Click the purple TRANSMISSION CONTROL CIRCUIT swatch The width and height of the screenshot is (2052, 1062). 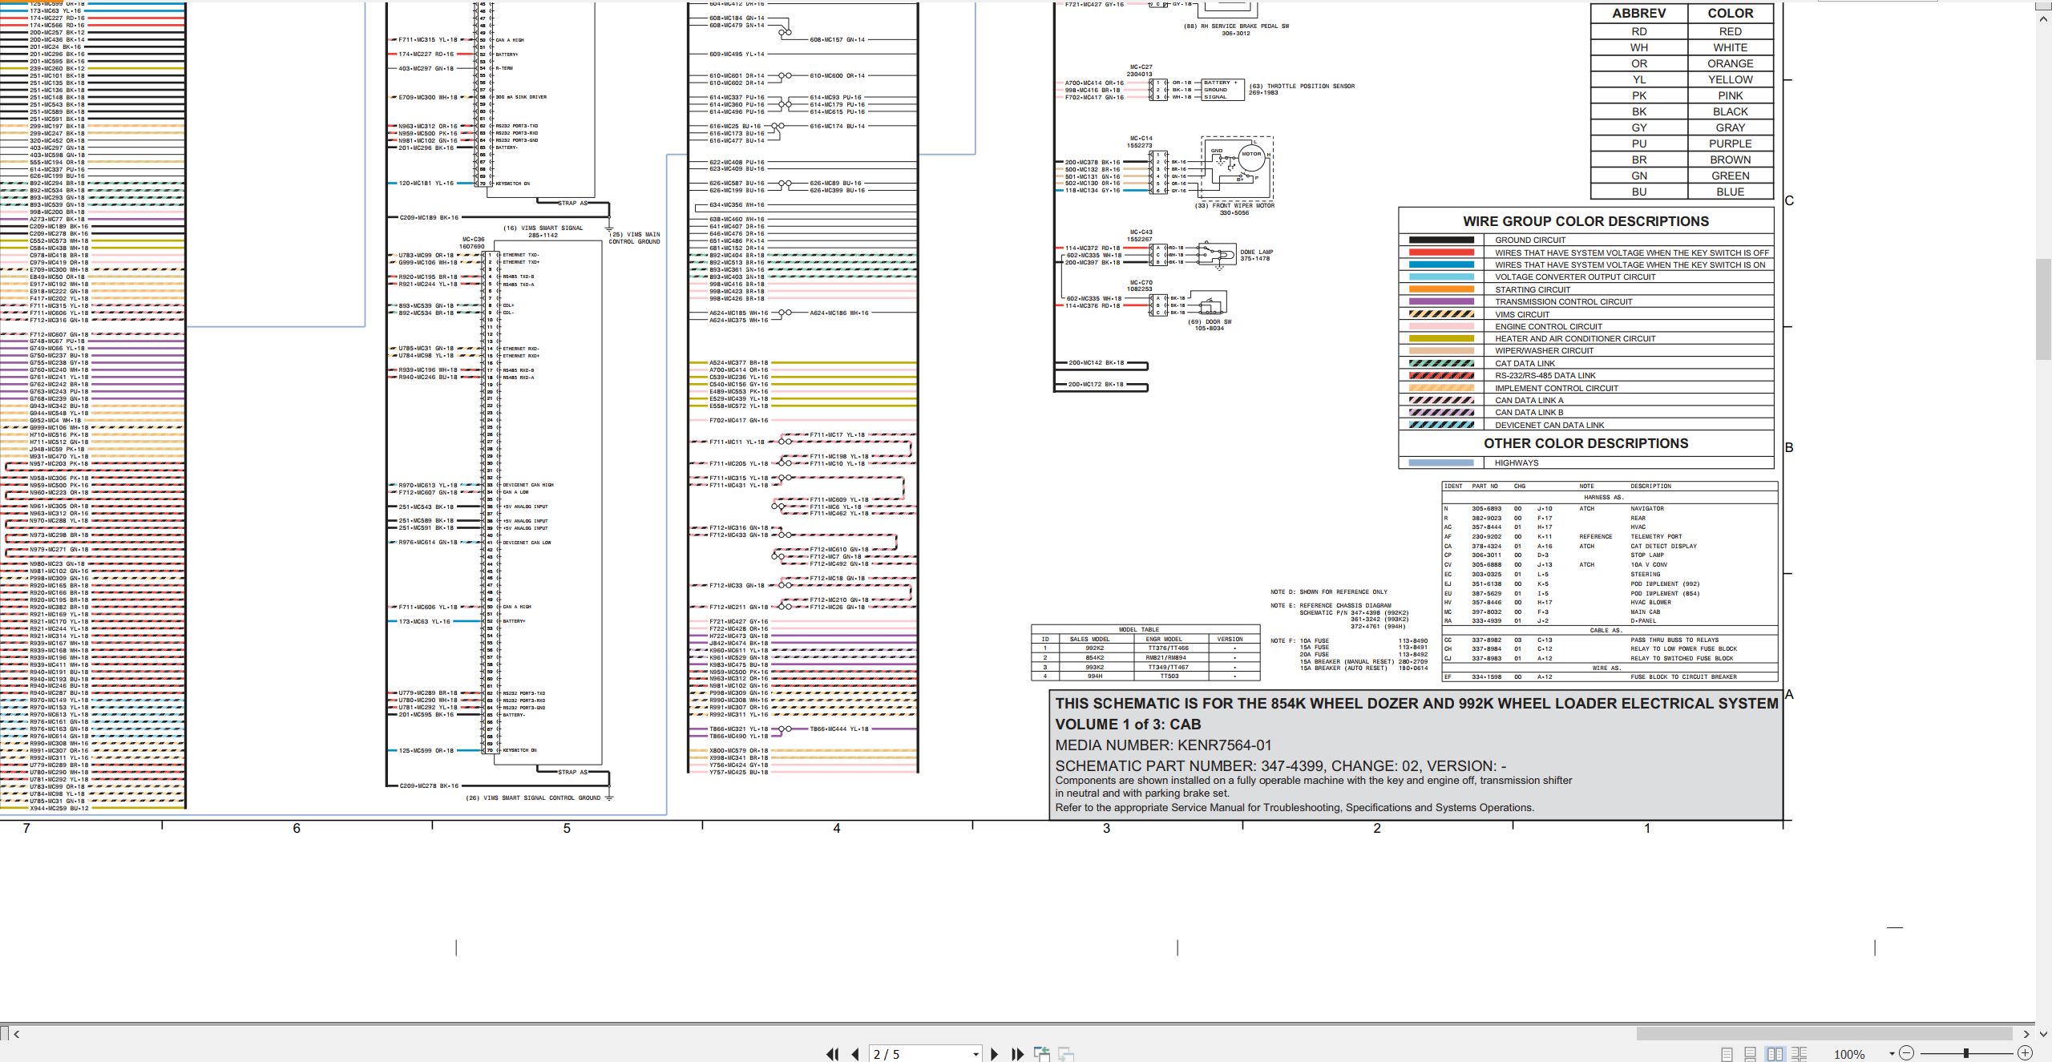1441,301
